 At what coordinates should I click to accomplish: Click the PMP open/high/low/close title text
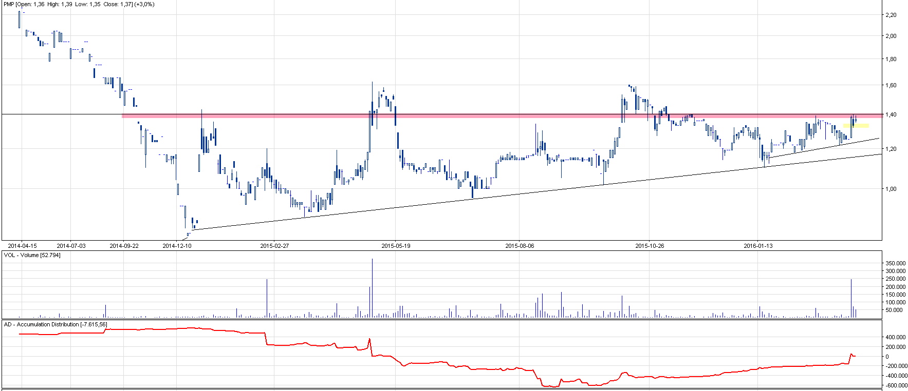78,4
